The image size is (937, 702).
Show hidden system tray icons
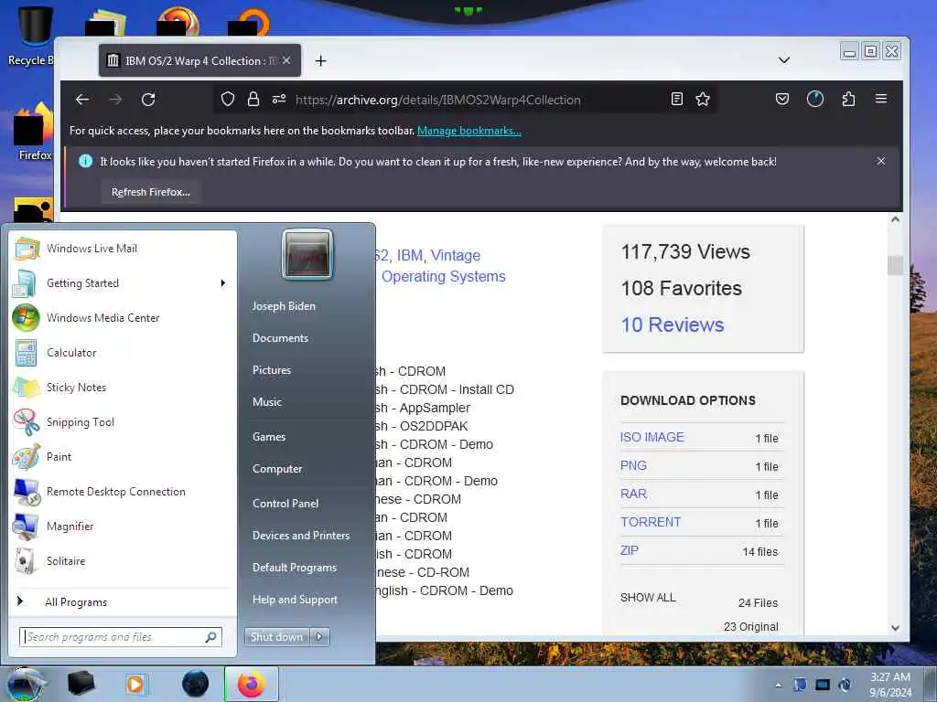(778, 685)
